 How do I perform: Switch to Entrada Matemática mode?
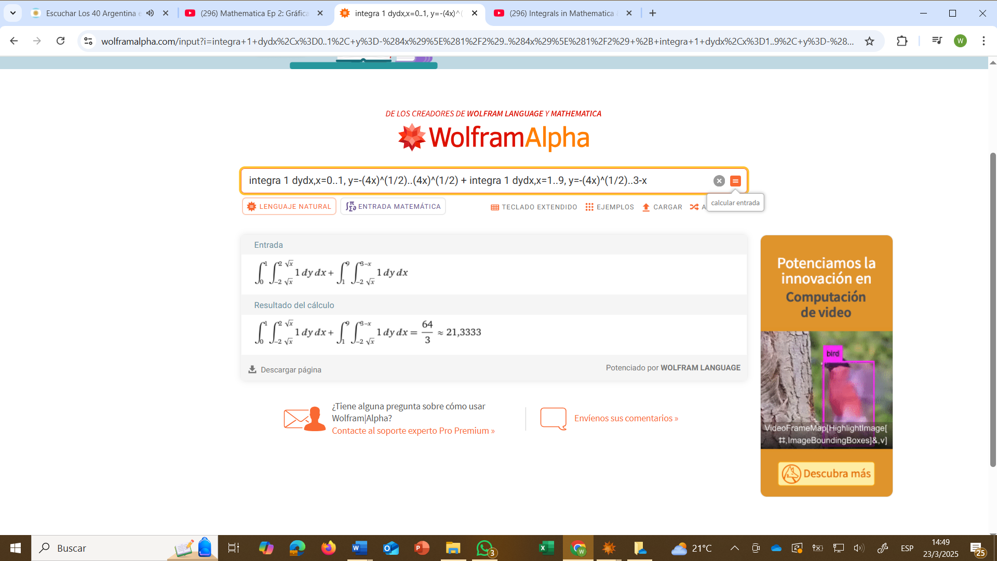coord(393,206)
